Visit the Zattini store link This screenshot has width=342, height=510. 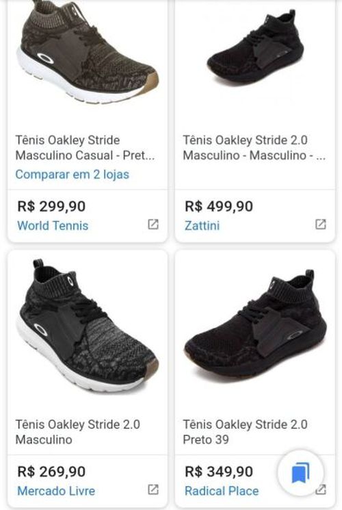202,225
